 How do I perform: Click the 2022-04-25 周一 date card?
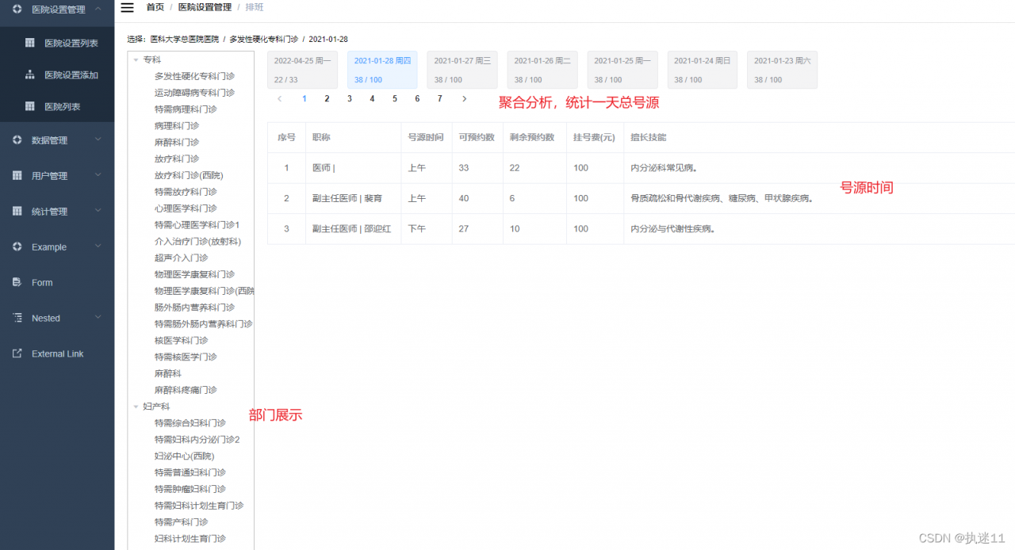click(301, 70)
